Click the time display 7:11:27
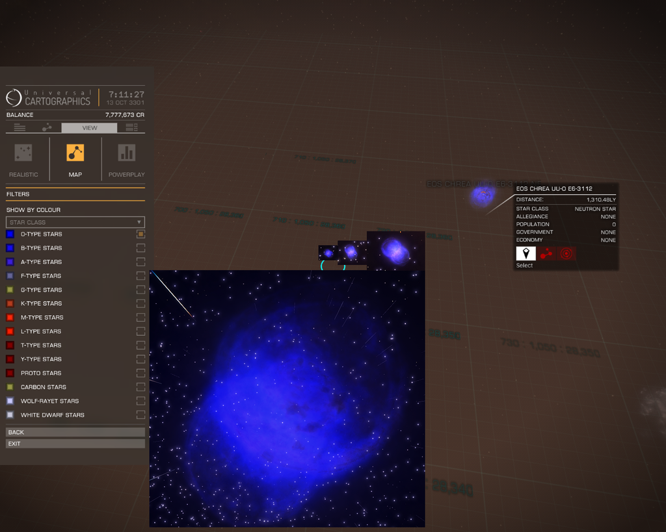Image resolution: width=666 pixels, height=532 pixels. [126, 94]
